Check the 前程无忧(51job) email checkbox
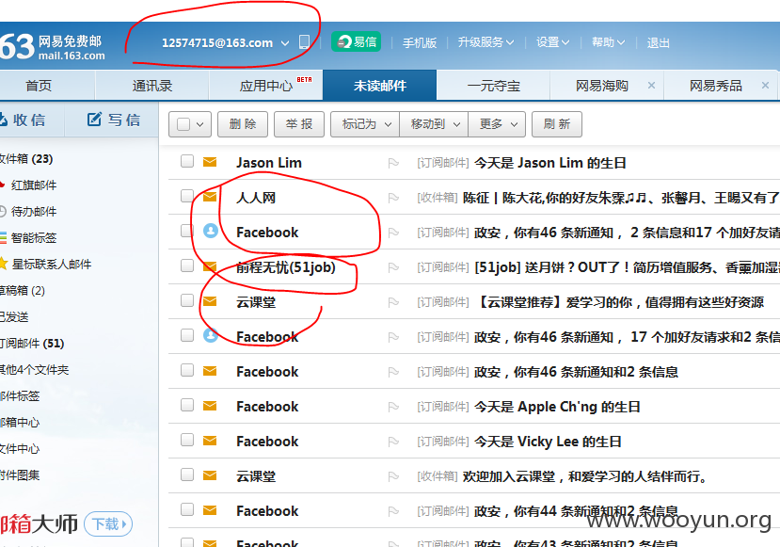The image size is (780, 547). pos(187,265)
